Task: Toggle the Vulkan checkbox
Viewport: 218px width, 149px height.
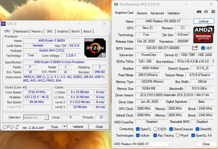Action: click(138, 135)
